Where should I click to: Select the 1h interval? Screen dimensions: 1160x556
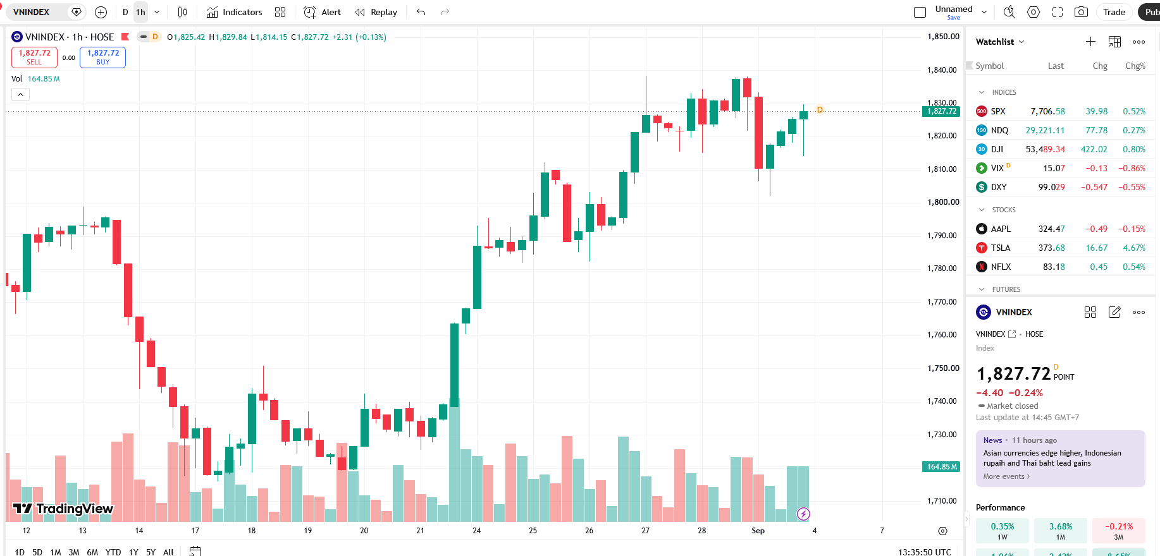[x=140, y=12]
